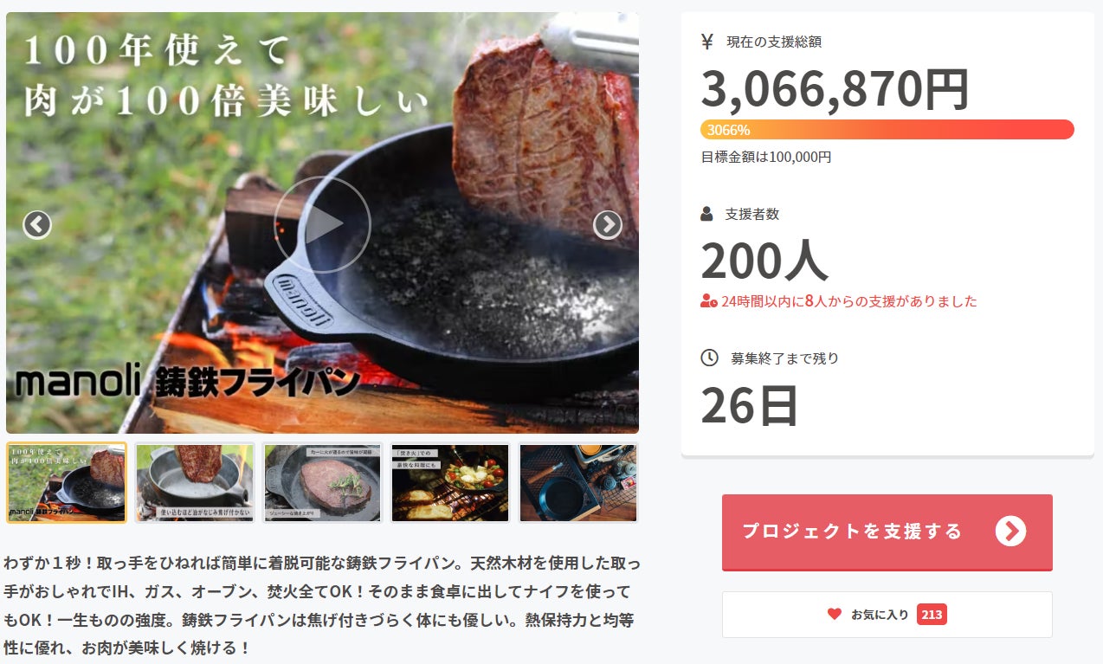Click the clock icon beside 募集終了まで残り
This screenshot has width=1103, height=664.
click(x=709, y=357)
